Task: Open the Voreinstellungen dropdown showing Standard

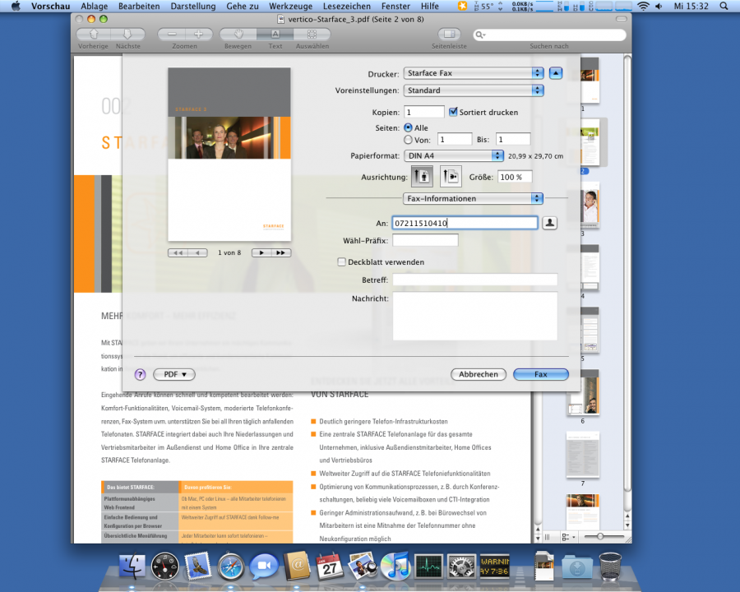Action: (474, 90)
